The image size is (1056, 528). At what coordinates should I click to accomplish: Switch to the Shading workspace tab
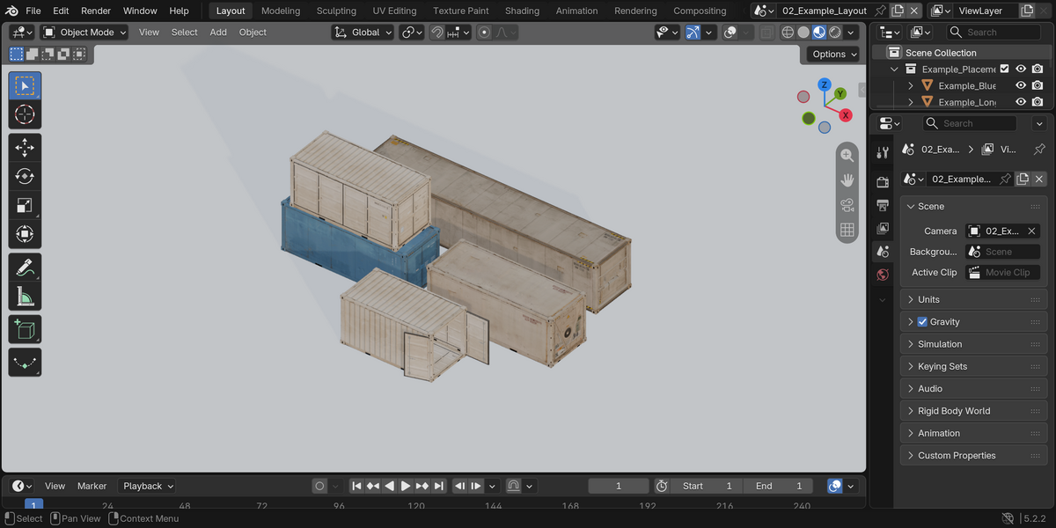(522, 11)
